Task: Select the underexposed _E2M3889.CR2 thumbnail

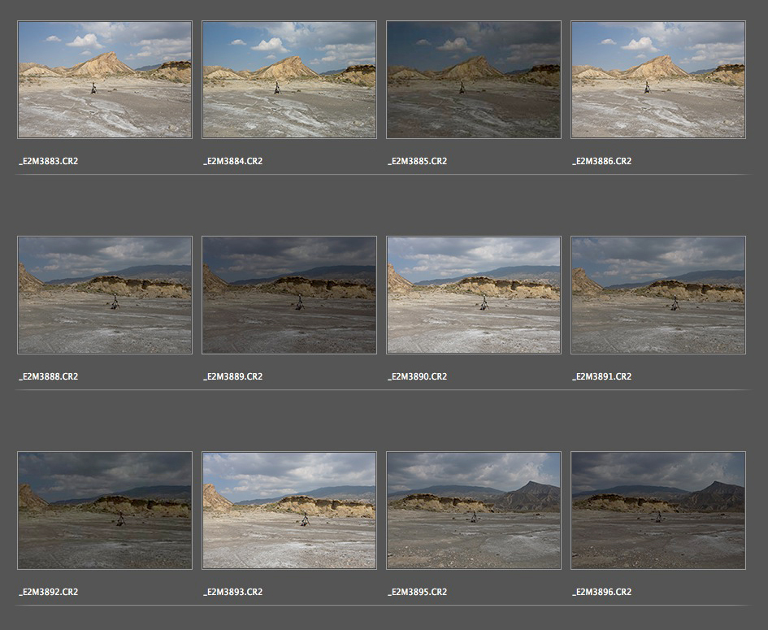Action: 289,295
